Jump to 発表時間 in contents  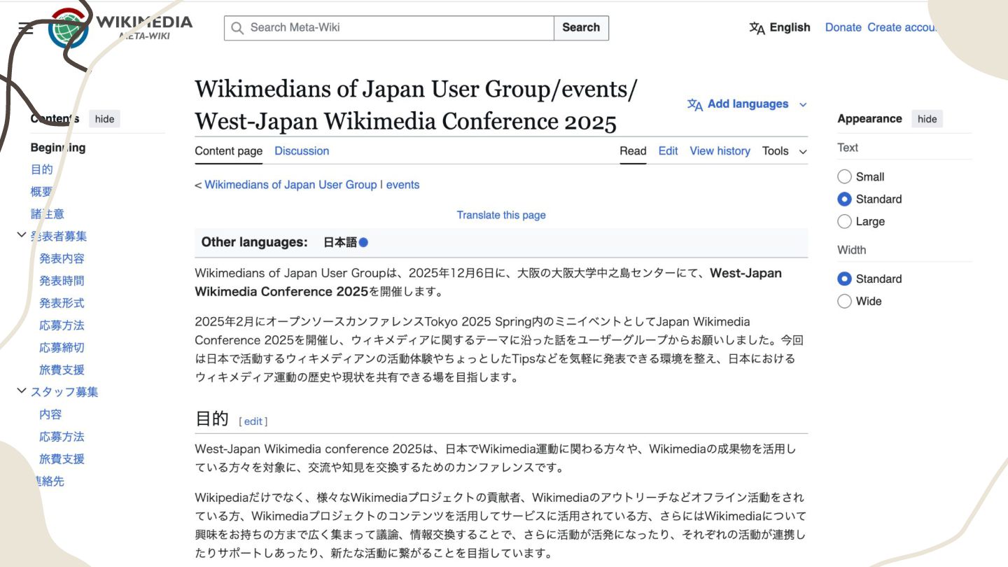tap(62, 281)
